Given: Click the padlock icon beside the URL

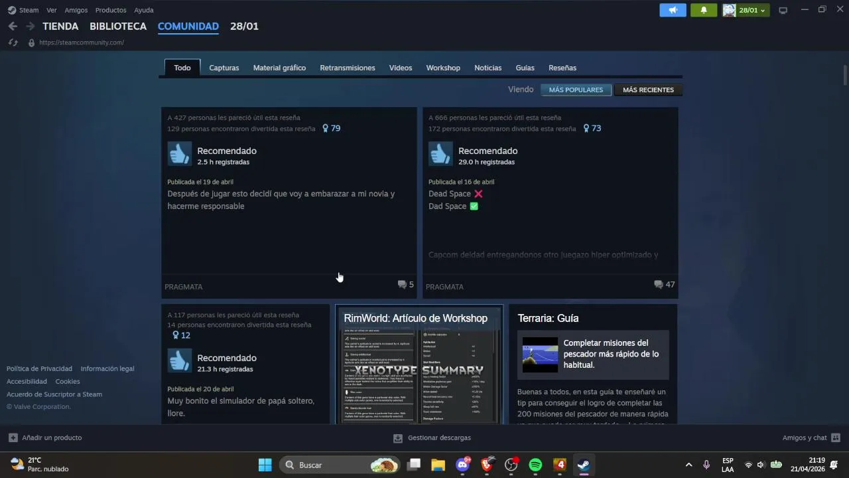Looking at the screenshot, I should tap(31, 42).
